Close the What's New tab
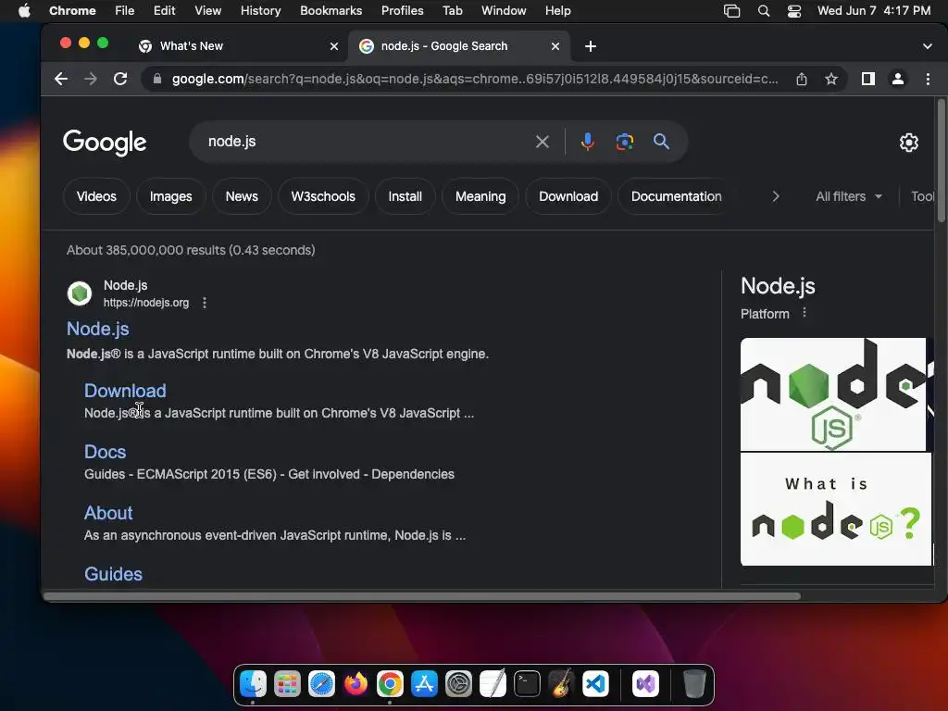 click(x=333, y=46)
